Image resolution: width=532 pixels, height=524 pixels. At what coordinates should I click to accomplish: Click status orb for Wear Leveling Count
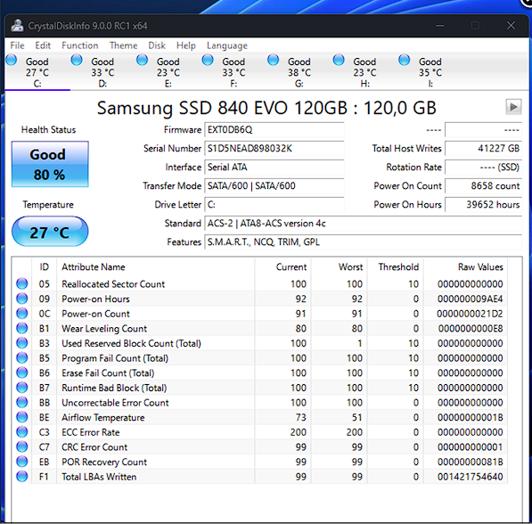pyautogui.click(x=22, y=328)
